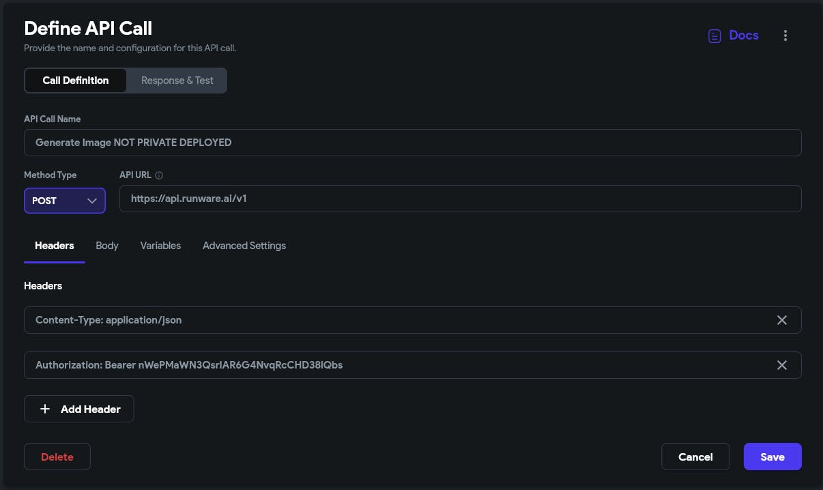This screenshot has height=490, width=823.
Task: Focus the API URL text field
Action: pyautogui.click(x=460, y=199)
